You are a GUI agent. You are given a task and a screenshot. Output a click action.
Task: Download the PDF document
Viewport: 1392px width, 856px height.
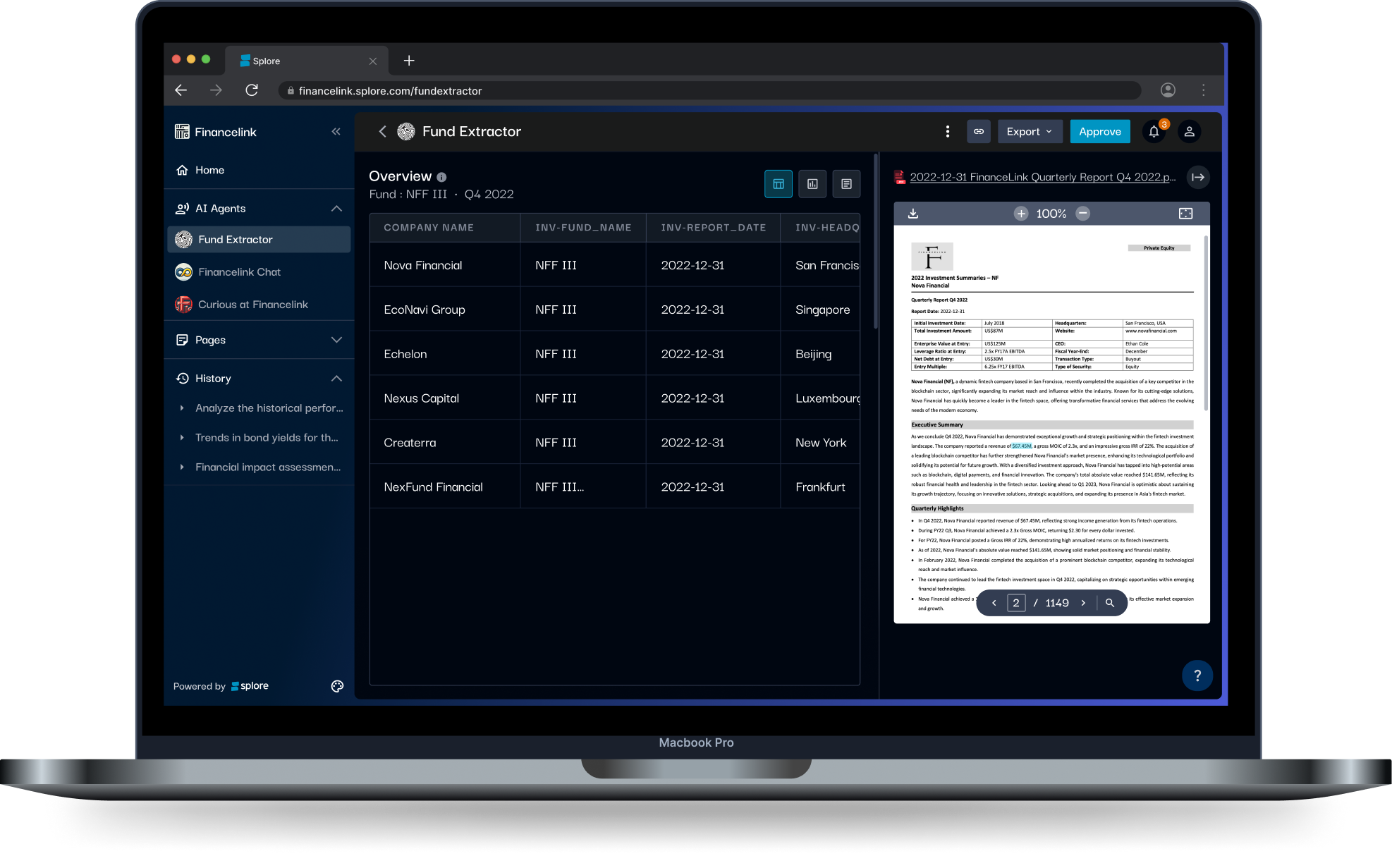pyautogui.click(x=912, y=214)
